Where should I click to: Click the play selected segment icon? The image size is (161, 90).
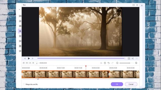pyautogui.click(x=129, y=58)
